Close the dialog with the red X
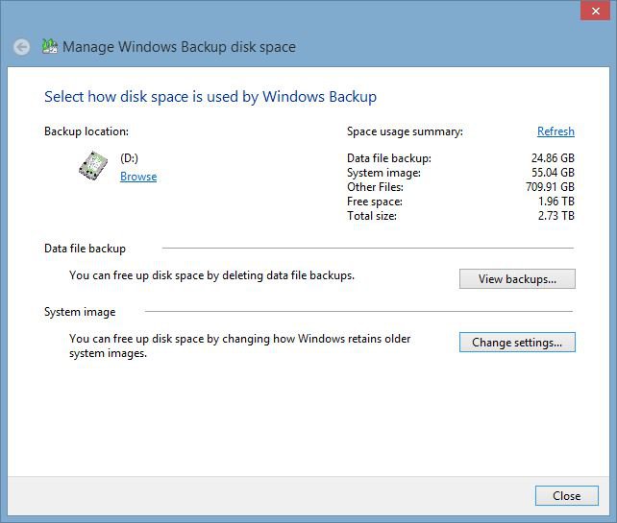Image resolution: width=617 pixels, height=523 pixels. coord(595,11)
